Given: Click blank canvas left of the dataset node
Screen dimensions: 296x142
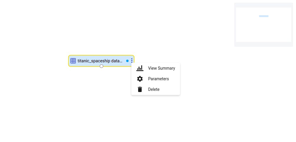Looking at the screenshot, I should tap(34, 61).
